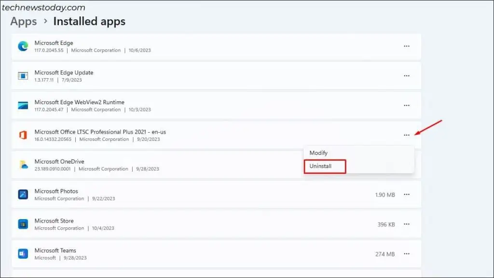Image resolution: width=494 pixels, height=278 pixels.
Task: Show the three-dot menu for Microsoft Store
Action: [x=407, y=224]
